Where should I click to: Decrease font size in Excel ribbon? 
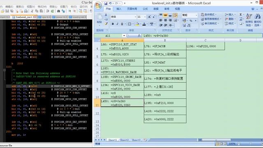[x=153, y=17]
